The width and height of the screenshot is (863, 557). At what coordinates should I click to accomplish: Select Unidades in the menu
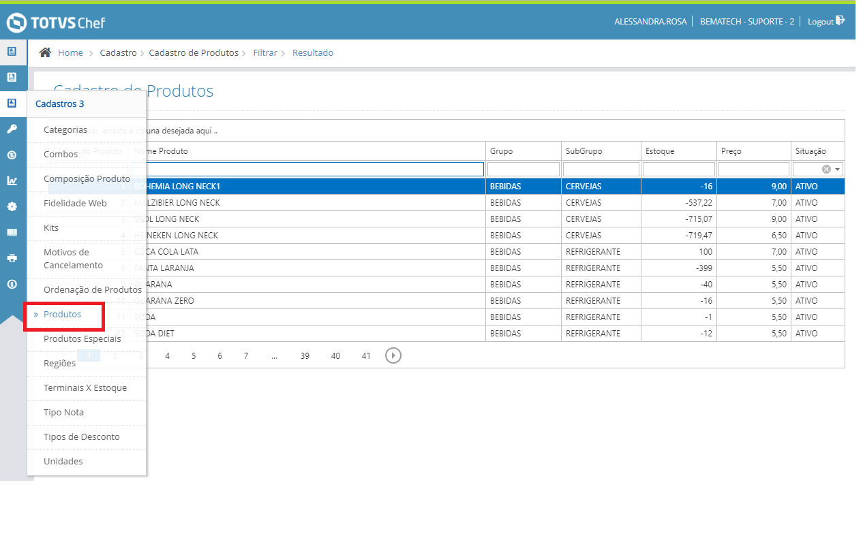coord(63,461)
